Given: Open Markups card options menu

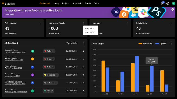Looking at the screenshot, I should point(127,23).
